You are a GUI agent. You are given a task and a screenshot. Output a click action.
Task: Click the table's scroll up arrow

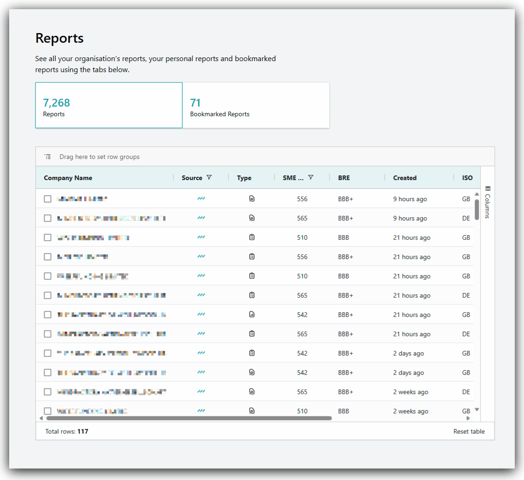477,194
